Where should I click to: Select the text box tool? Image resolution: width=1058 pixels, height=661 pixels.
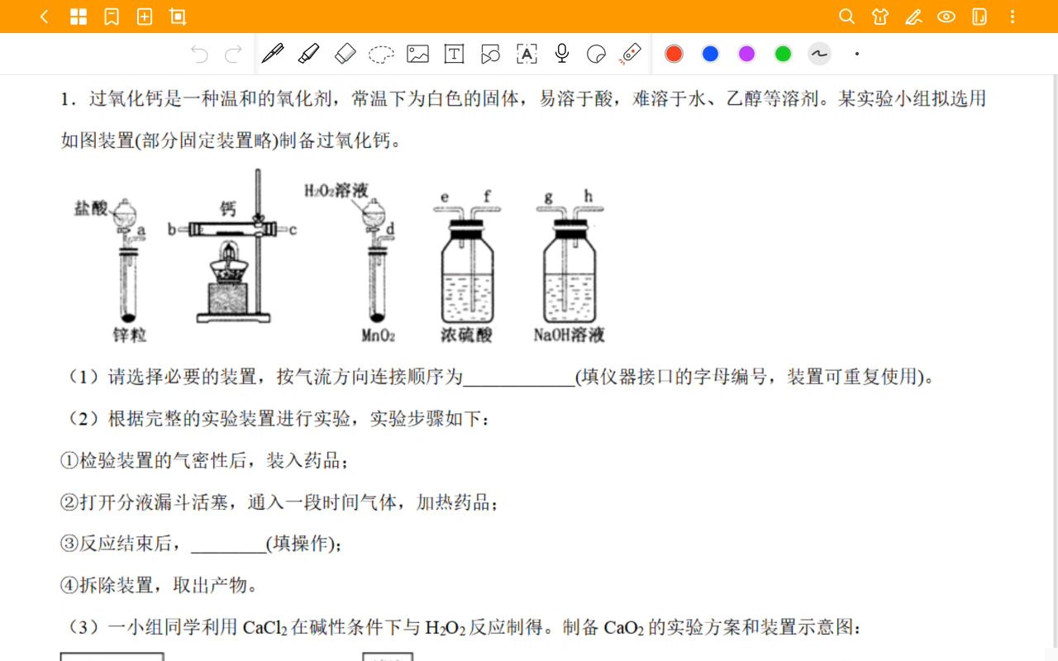pyautogui.click(x=454, y=55)
